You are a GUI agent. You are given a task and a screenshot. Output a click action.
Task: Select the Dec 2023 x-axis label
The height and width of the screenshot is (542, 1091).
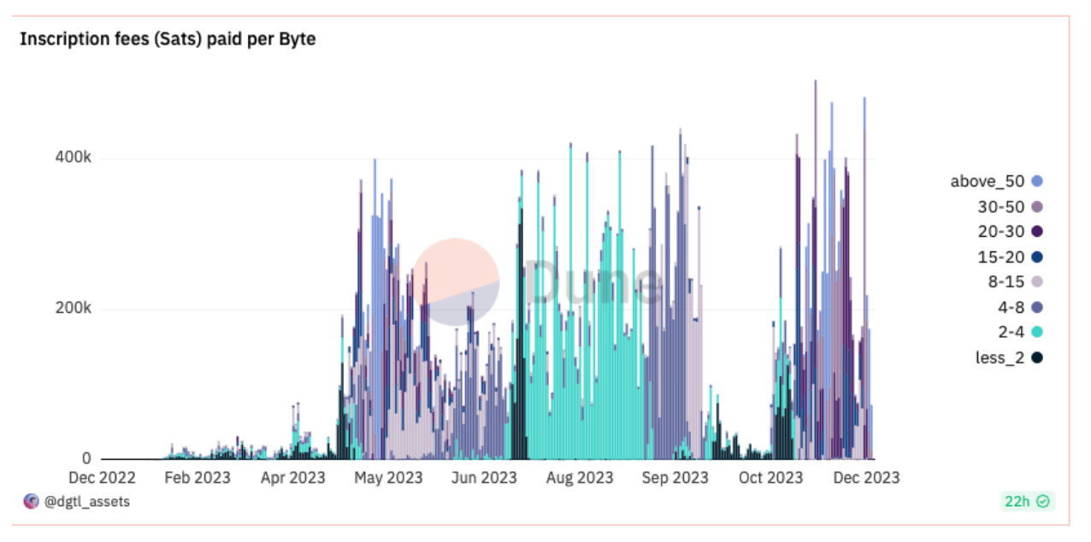(x=867, y=478)
